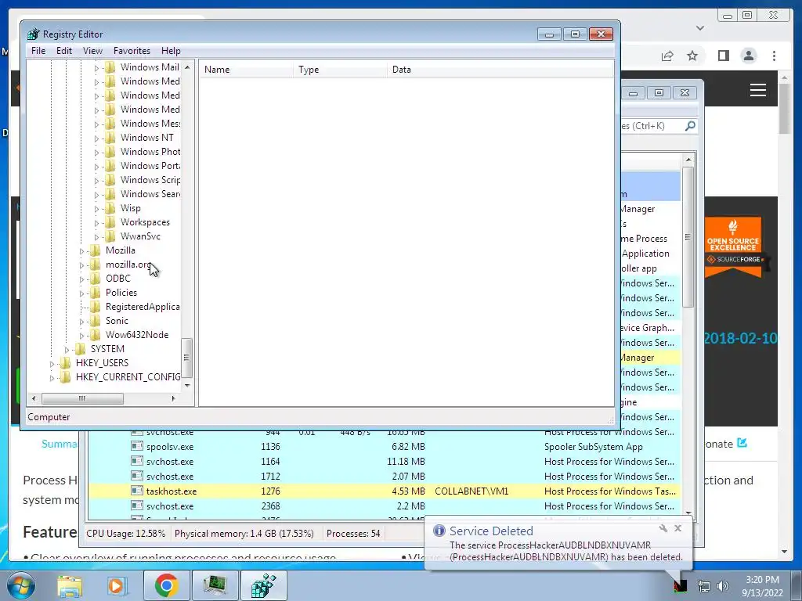Expand the Workspaces registry key
Viewport: 802px width, 601px height.
[96, 223]
